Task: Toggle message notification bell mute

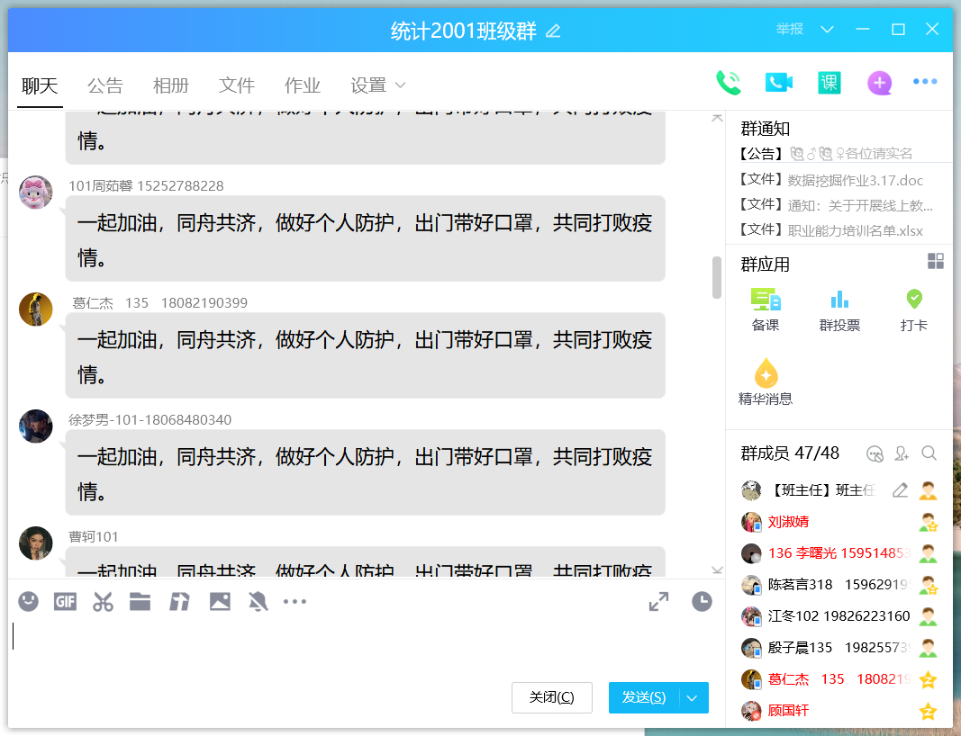Action: (258, 602)
